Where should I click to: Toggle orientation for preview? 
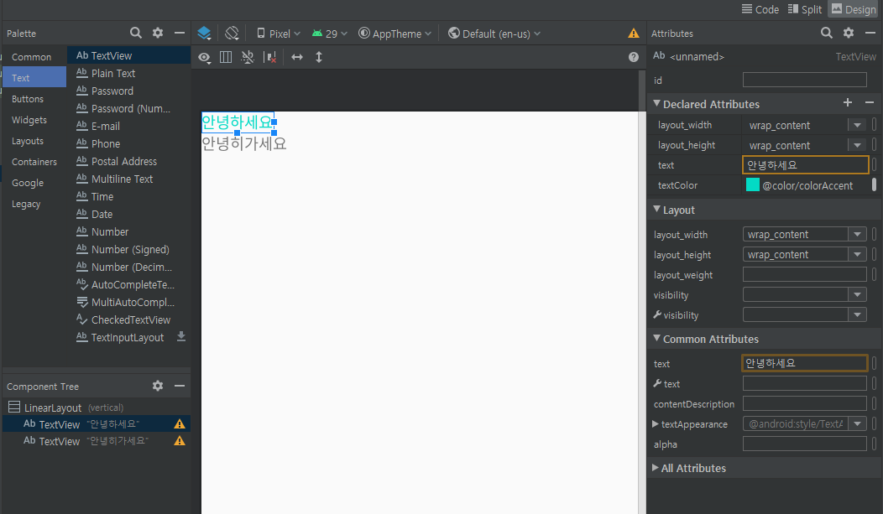(232, 34)
